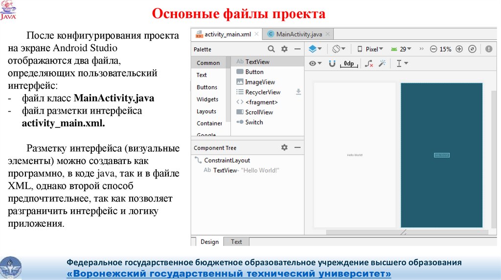Select ConstraintLayout in Component Tree
Image resolution: width=501 pixels, height=280 pixels.
pos(227,160)
